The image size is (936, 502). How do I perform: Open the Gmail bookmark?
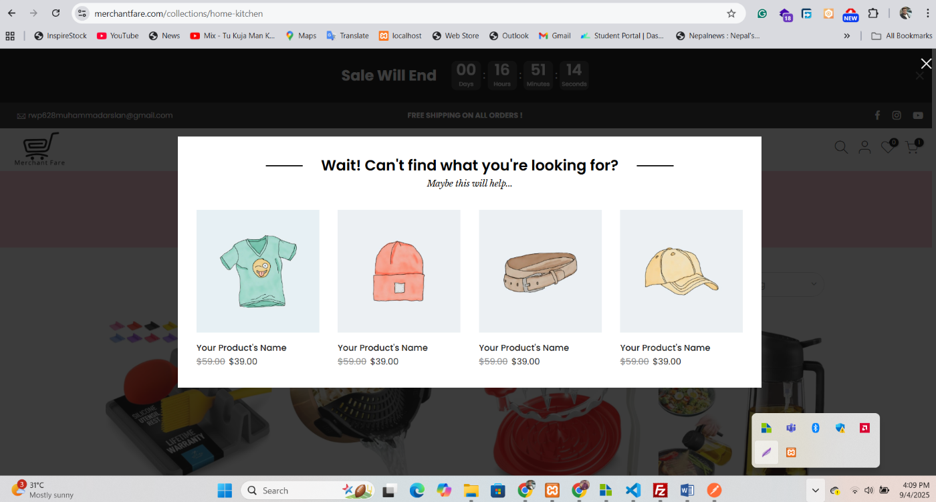(554, 35)
